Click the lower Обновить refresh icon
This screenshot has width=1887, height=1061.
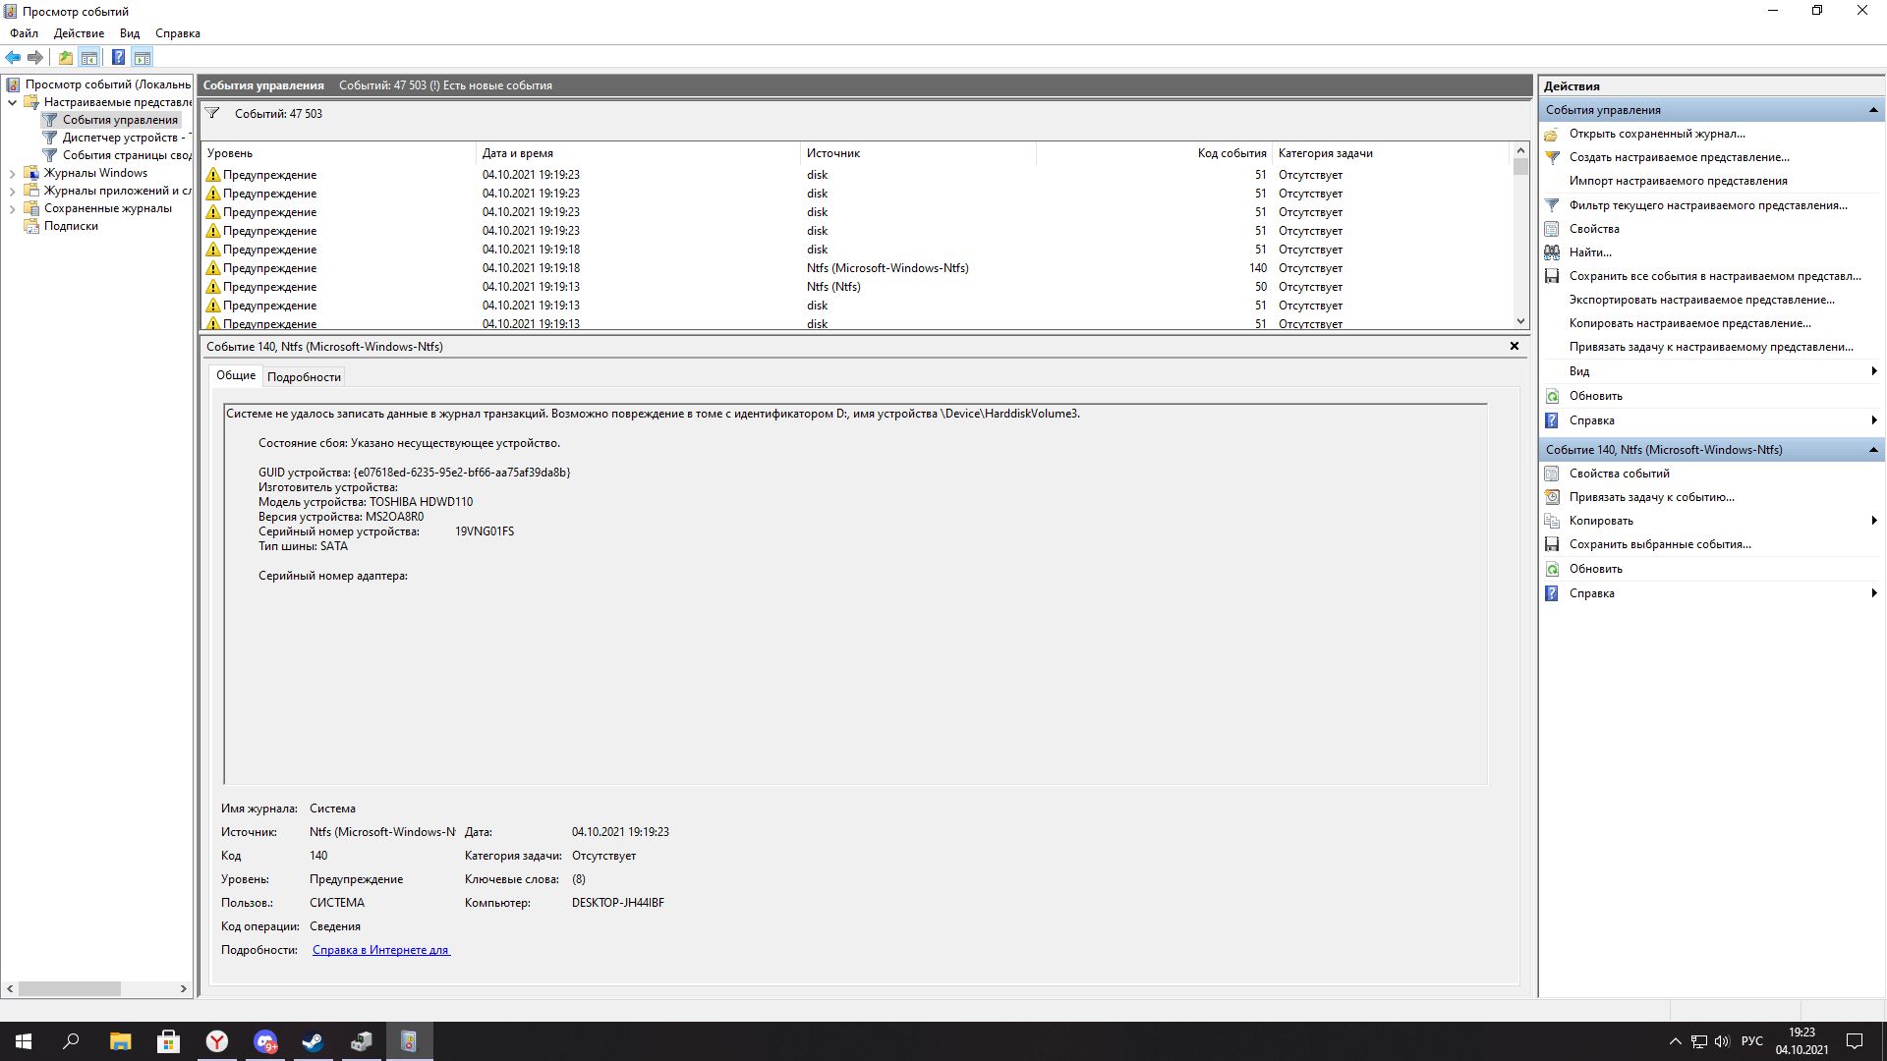[1552, 569]
